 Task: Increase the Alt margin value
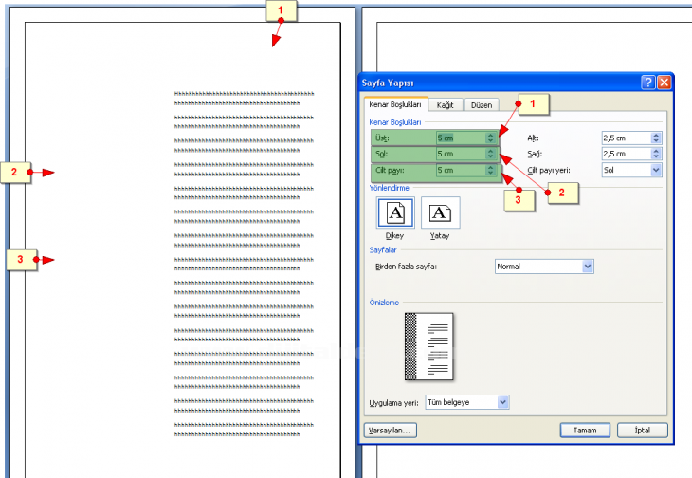(656, 135)
